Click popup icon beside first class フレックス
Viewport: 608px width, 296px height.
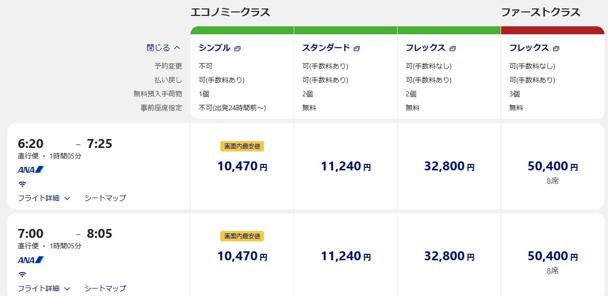click(556, 49)
